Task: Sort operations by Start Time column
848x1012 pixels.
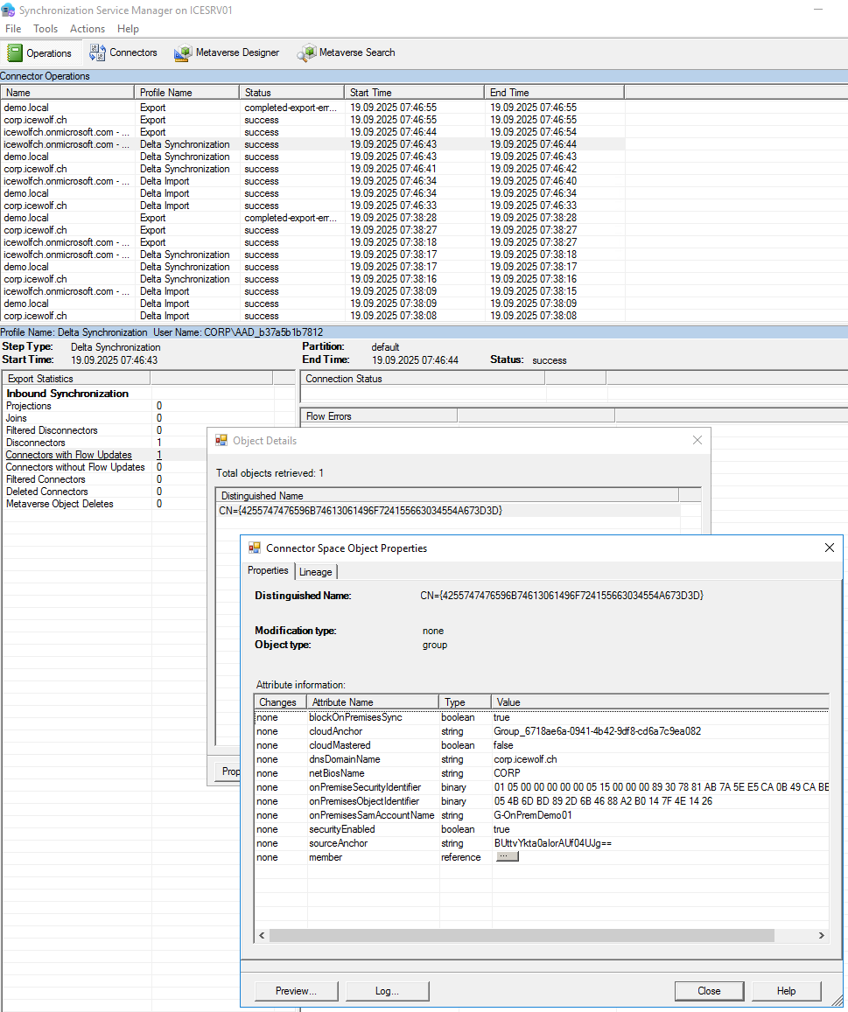Action: 413,92
